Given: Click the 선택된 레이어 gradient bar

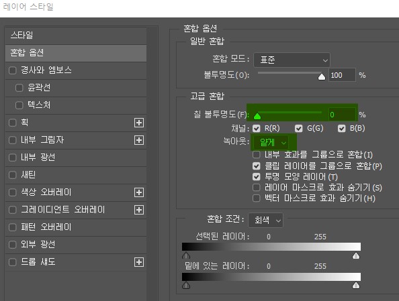Looking at the screenshot, I should pos(271,247).
